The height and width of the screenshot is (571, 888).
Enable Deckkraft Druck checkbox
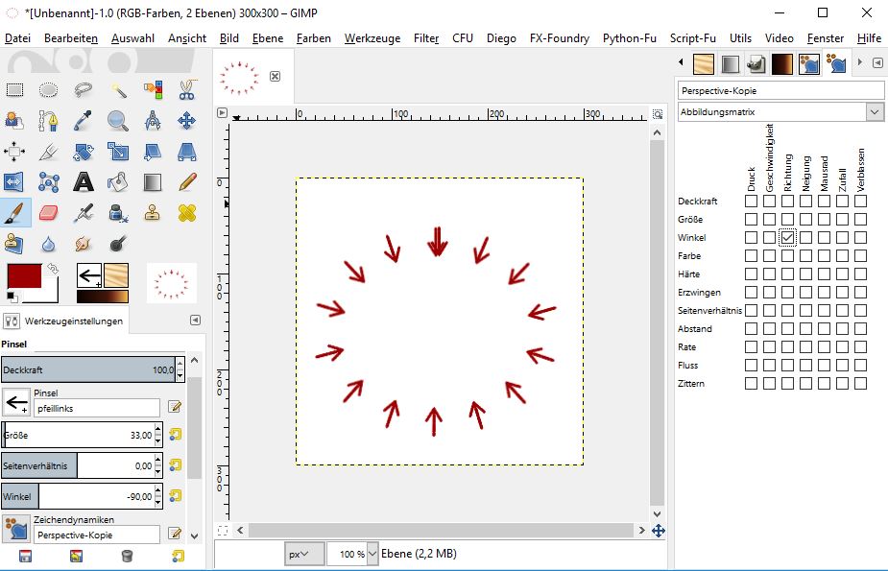tap(751, 202)
